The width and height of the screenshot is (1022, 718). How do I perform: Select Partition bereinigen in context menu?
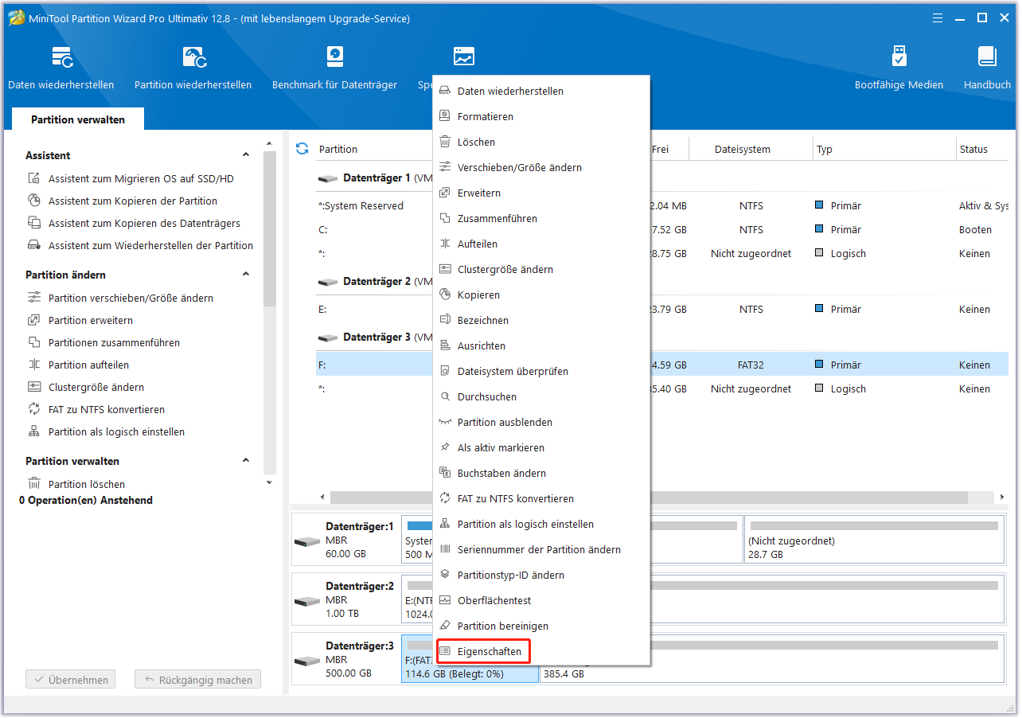[x=541, y=626]
